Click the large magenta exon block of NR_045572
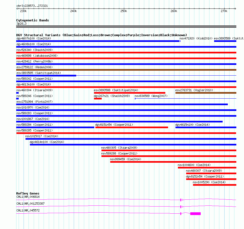The width and height of the screenshot is (244, 229). (x=195, y=214)
